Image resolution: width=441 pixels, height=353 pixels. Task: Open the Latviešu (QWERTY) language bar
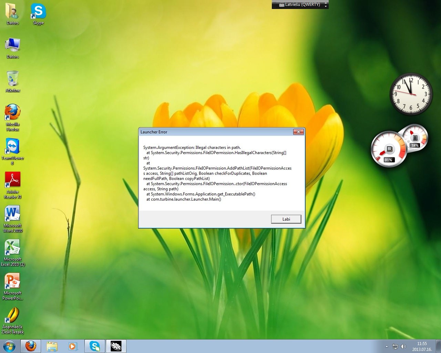coord(300,4)
